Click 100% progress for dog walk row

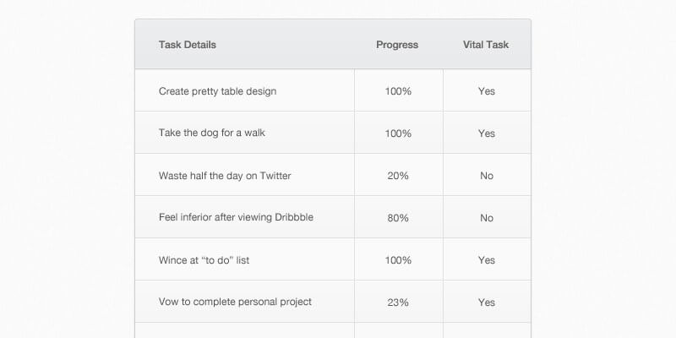click(398, 134)
